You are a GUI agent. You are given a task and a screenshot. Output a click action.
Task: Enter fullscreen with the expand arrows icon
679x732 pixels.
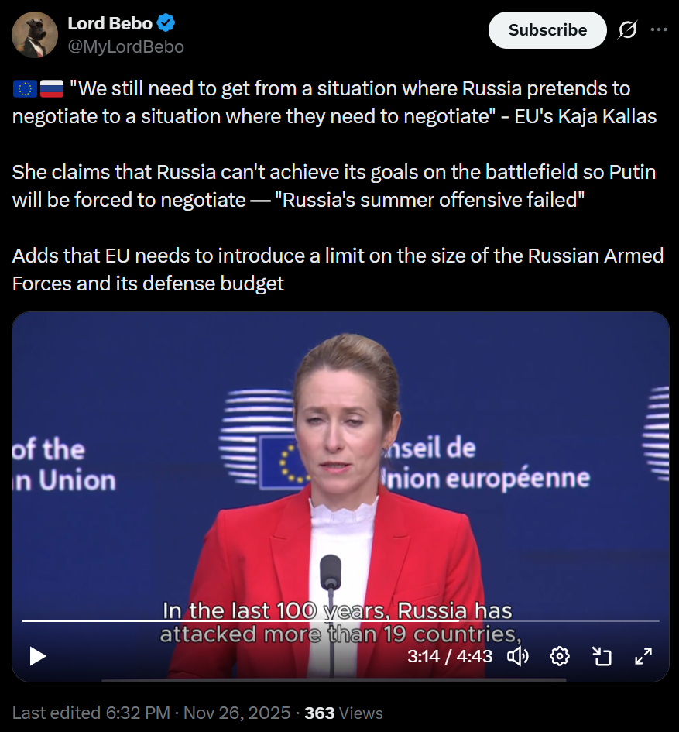click(643, 656)
